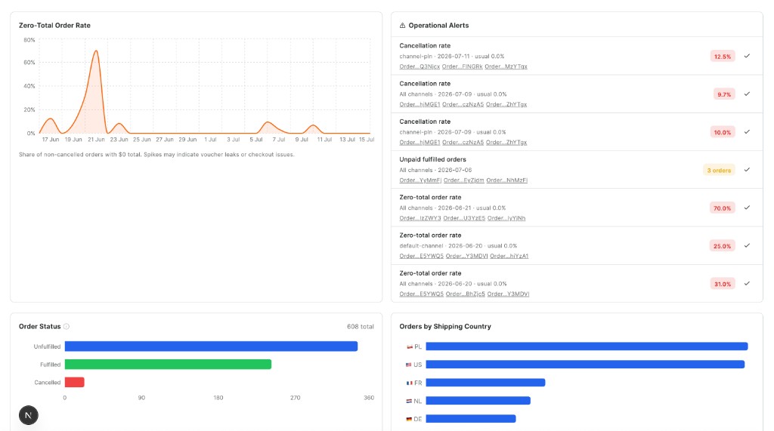Resolve the 12.5% cancellation rate alert checkmark

tap(747, 56)
